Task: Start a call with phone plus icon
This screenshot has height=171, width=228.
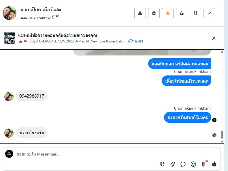Action: (162, 164)
